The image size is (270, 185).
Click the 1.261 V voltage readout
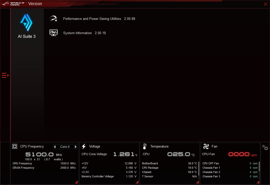(x=125, y=154)
